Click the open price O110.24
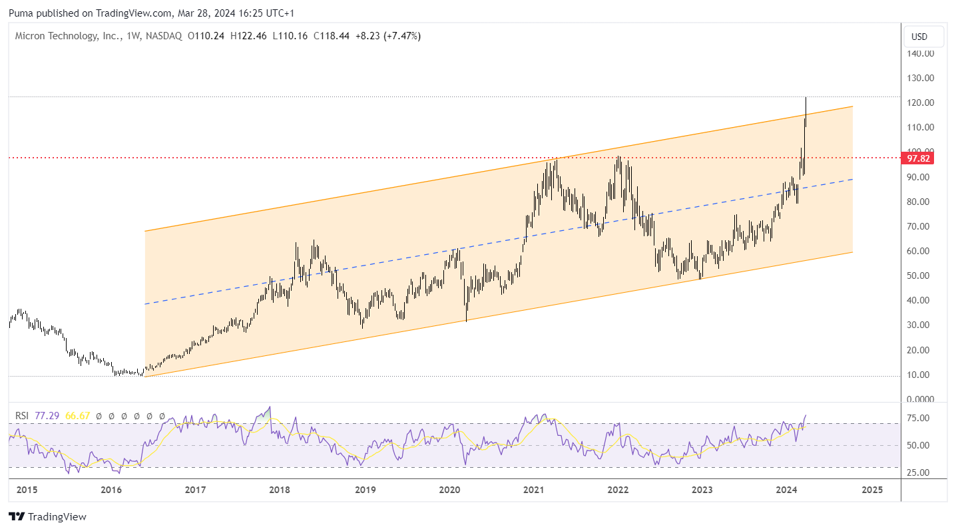The height and width of the screenshot is (531, 956). pos(206,36)
